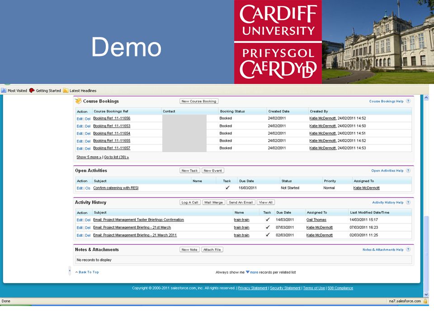Create a New Task in Open Activities
Screen dimensions: 434x325
[189, 171]
